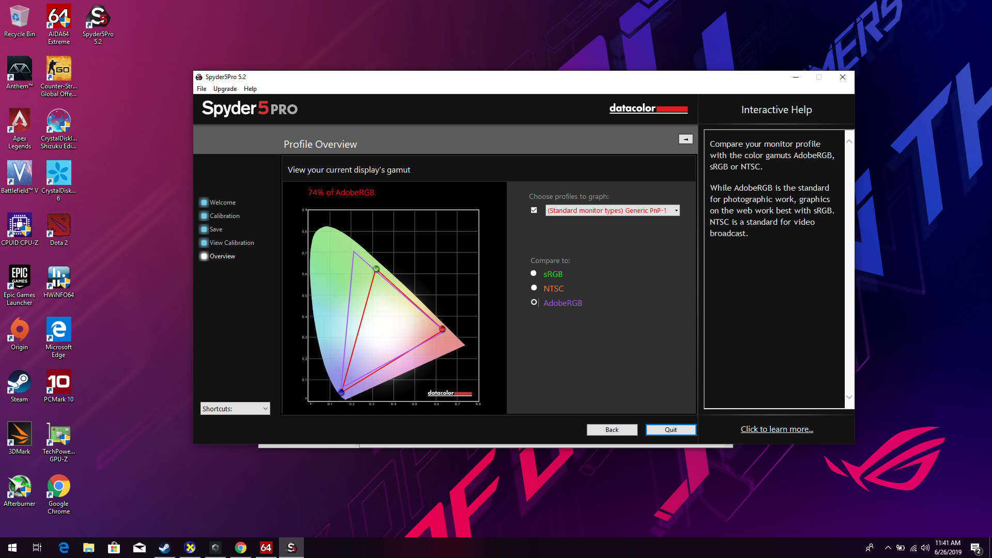
Task: Select the PCMark 10 icon
Action: [x=58, y=386]
